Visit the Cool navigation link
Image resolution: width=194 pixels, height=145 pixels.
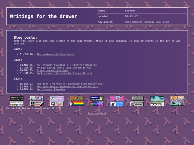pyautogui.click(x=158, y=22)
